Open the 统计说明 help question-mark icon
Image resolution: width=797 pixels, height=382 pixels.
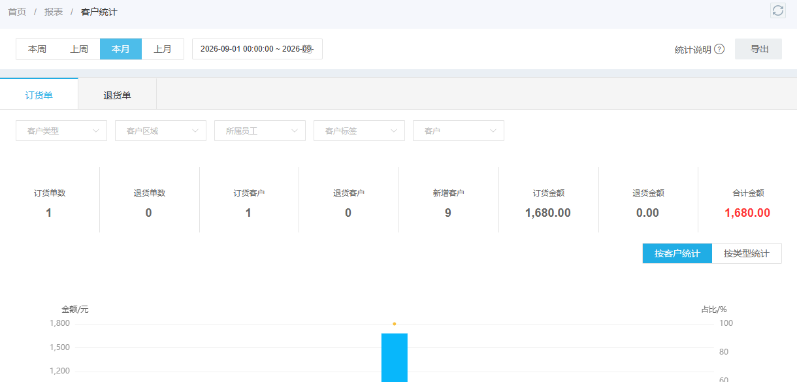coord(719,49)
